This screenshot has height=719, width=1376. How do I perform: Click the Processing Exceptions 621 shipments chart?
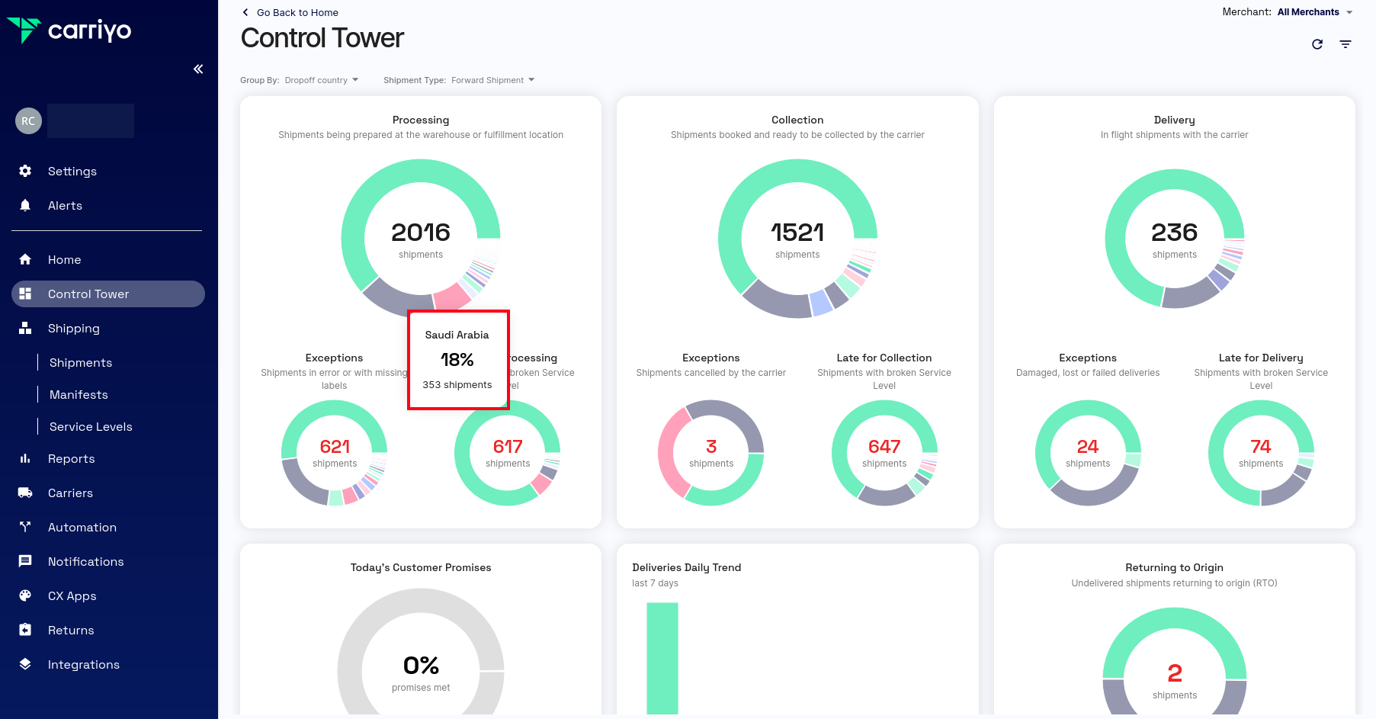(x=335, y=453)
